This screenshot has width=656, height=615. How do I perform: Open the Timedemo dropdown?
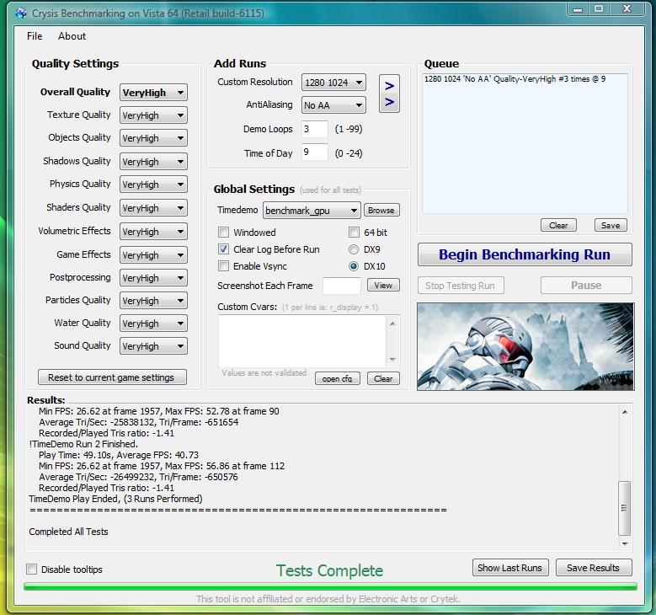coord(312,211)
